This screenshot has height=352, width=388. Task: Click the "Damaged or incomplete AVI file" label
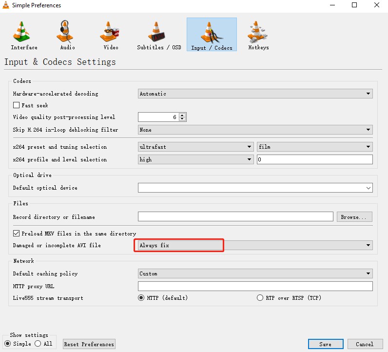[57, 245]
